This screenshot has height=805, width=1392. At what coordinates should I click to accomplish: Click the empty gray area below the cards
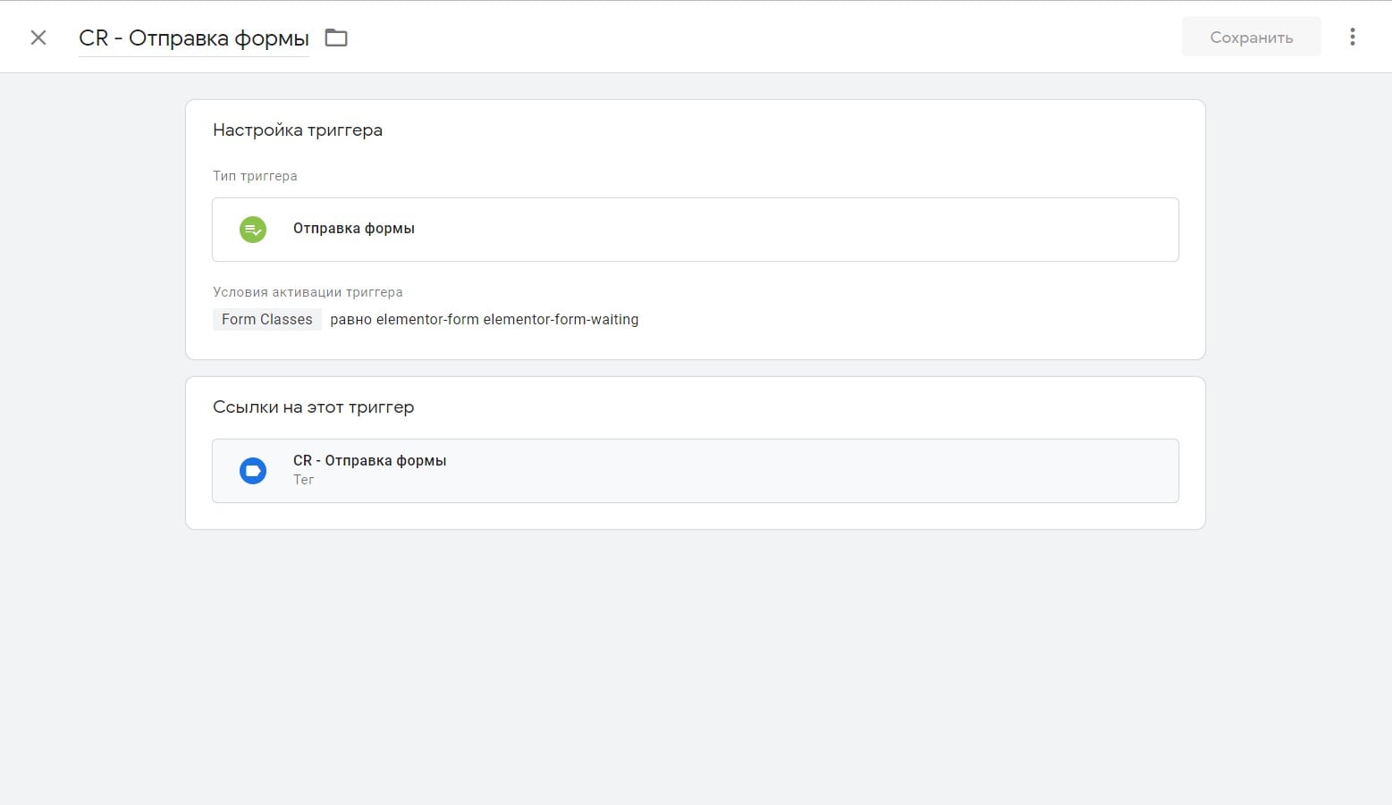(696, 670)
